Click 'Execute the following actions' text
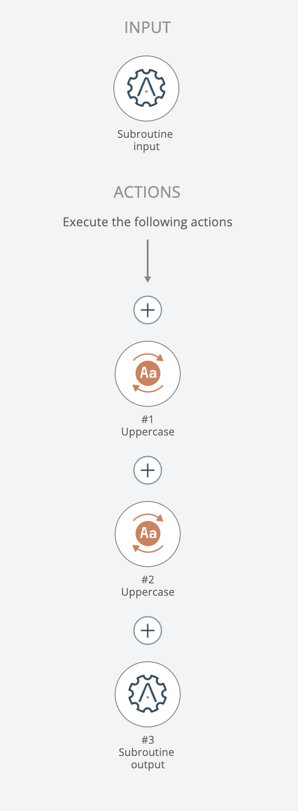 [x=148, y=222]
